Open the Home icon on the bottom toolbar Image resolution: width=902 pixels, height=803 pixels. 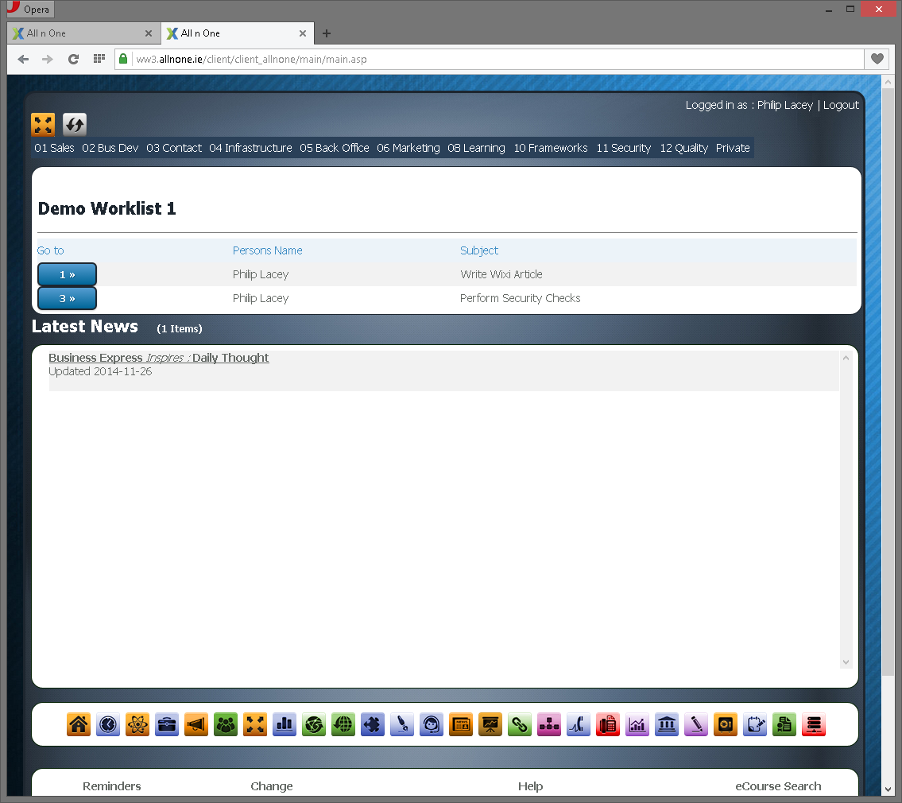(x=78, y=724)
